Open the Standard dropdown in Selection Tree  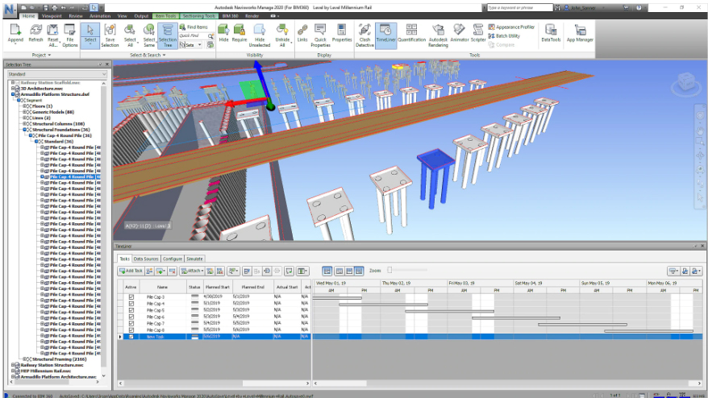pos(57,74)
